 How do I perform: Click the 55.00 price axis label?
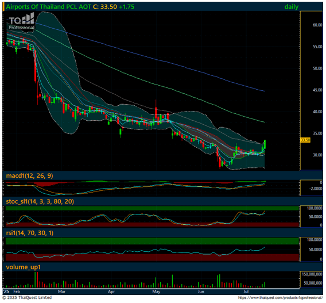coord(317,47)
